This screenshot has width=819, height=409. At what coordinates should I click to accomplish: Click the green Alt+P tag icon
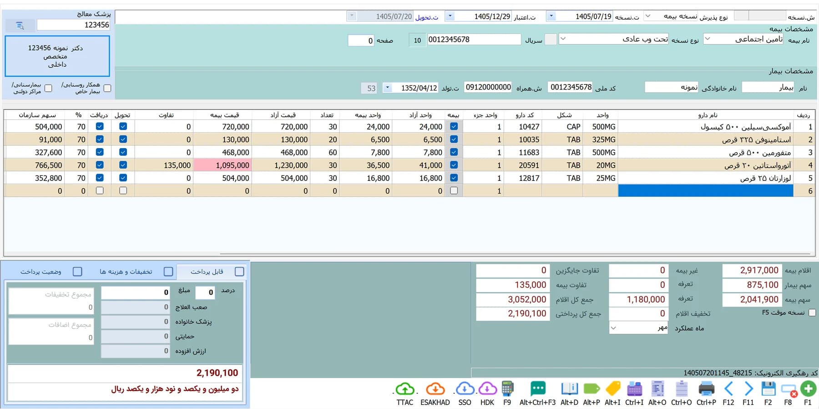[x=591, y=389]
